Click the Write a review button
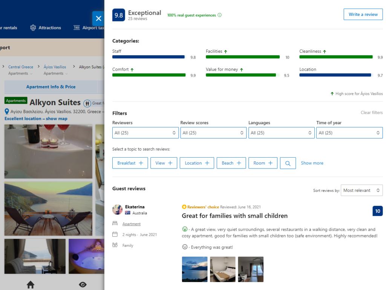The image size is (386, 290). click(363, 15)
